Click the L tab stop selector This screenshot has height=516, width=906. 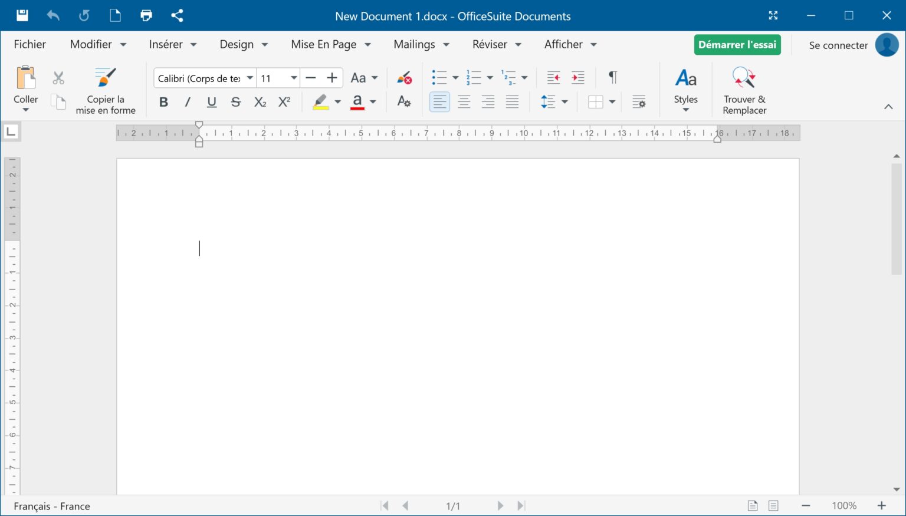click(x=11, y=132)
